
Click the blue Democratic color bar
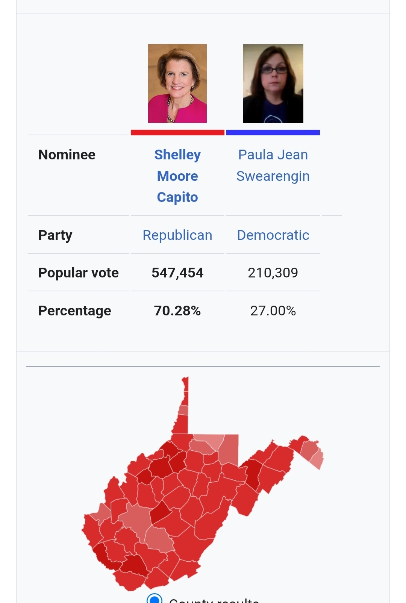point(273,132)
